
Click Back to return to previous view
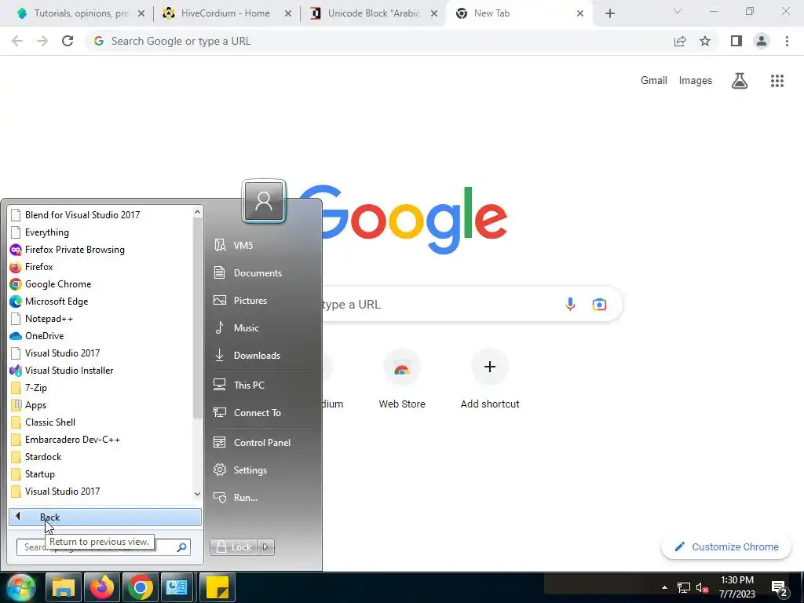tap(105, 517)
